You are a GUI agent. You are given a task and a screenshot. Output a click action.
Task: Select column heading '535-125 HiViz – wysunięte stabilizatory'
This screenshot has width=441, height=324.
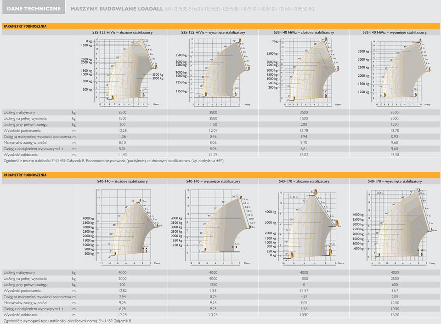click(x=213, y=32)
